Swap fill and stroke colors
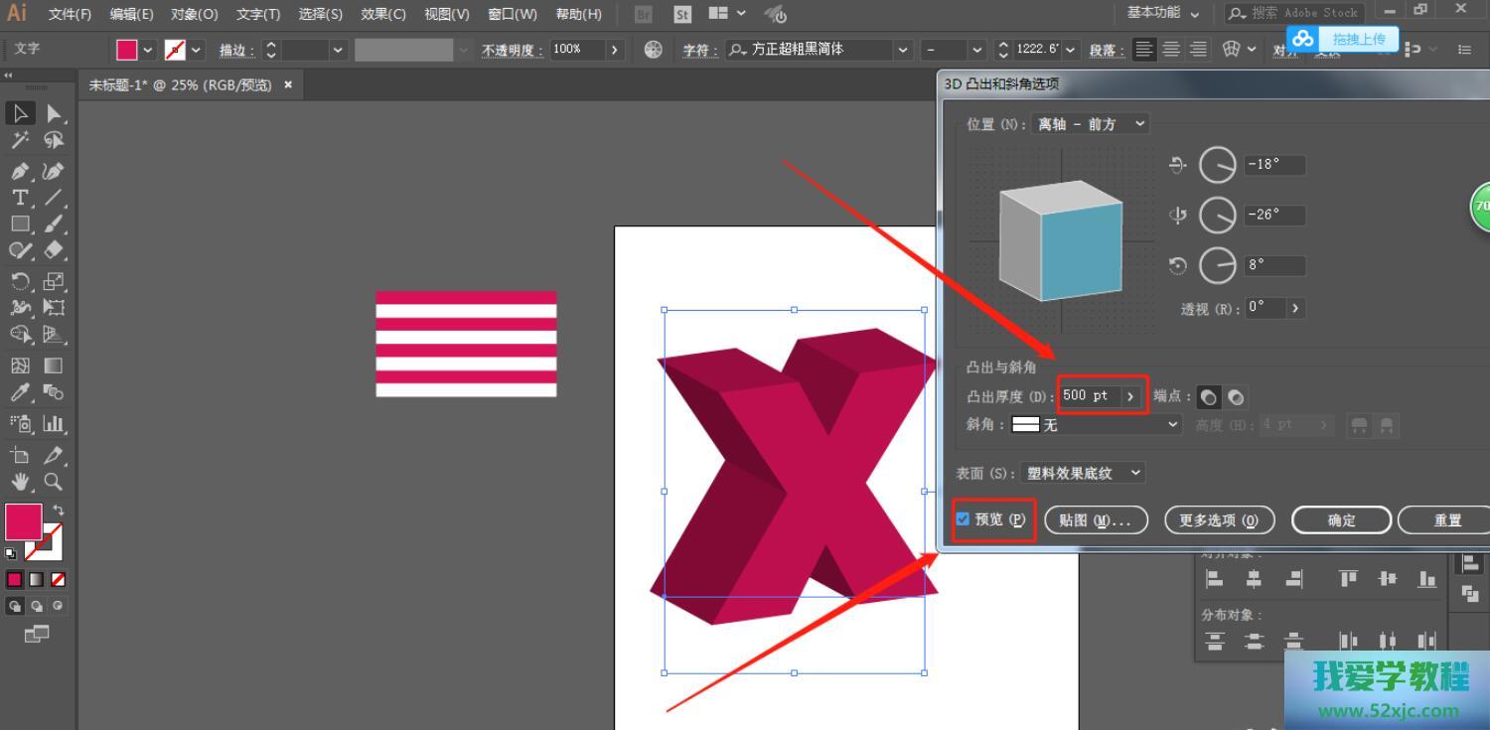The image size is (1490, 730). click(x=59, y=510)
